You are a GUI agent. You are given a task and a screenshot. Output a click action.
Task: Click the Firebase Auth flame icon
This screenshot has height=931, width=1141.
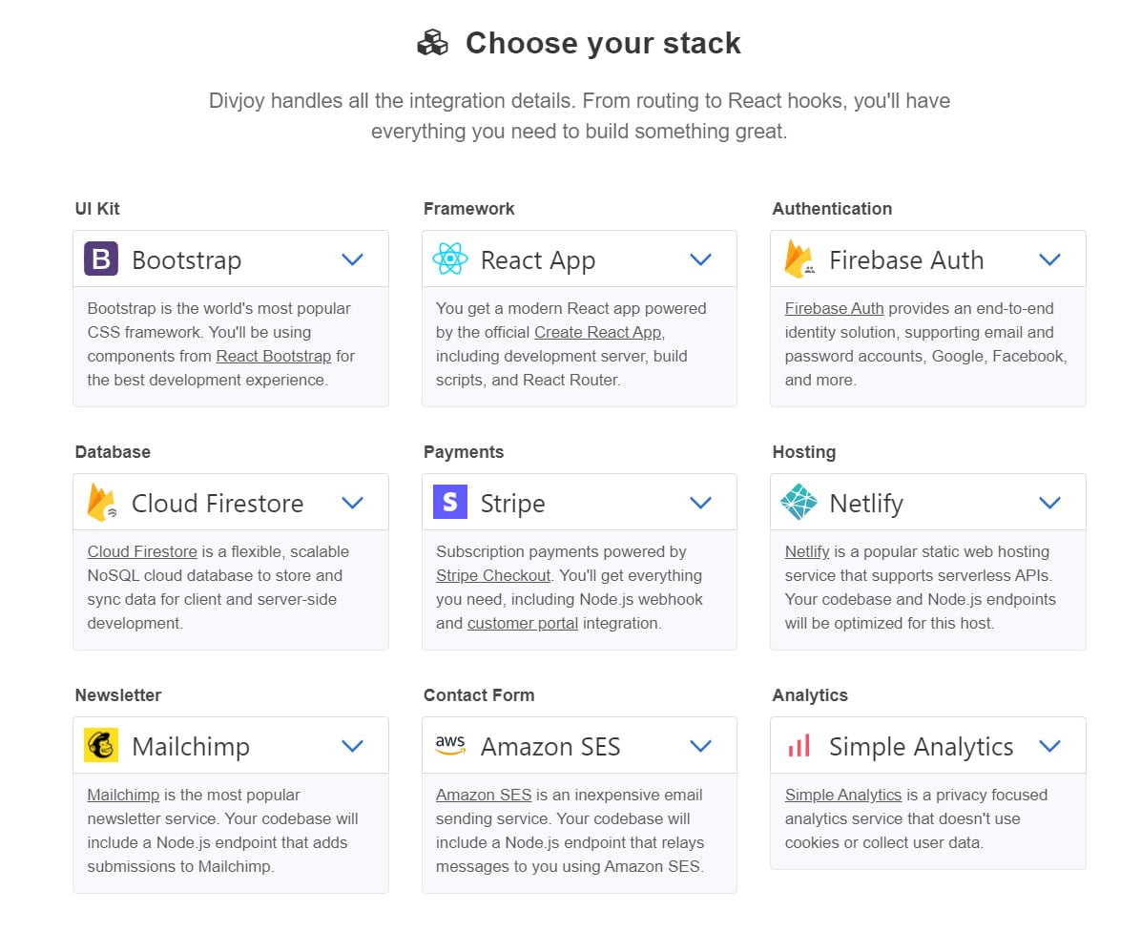point(799,259)
